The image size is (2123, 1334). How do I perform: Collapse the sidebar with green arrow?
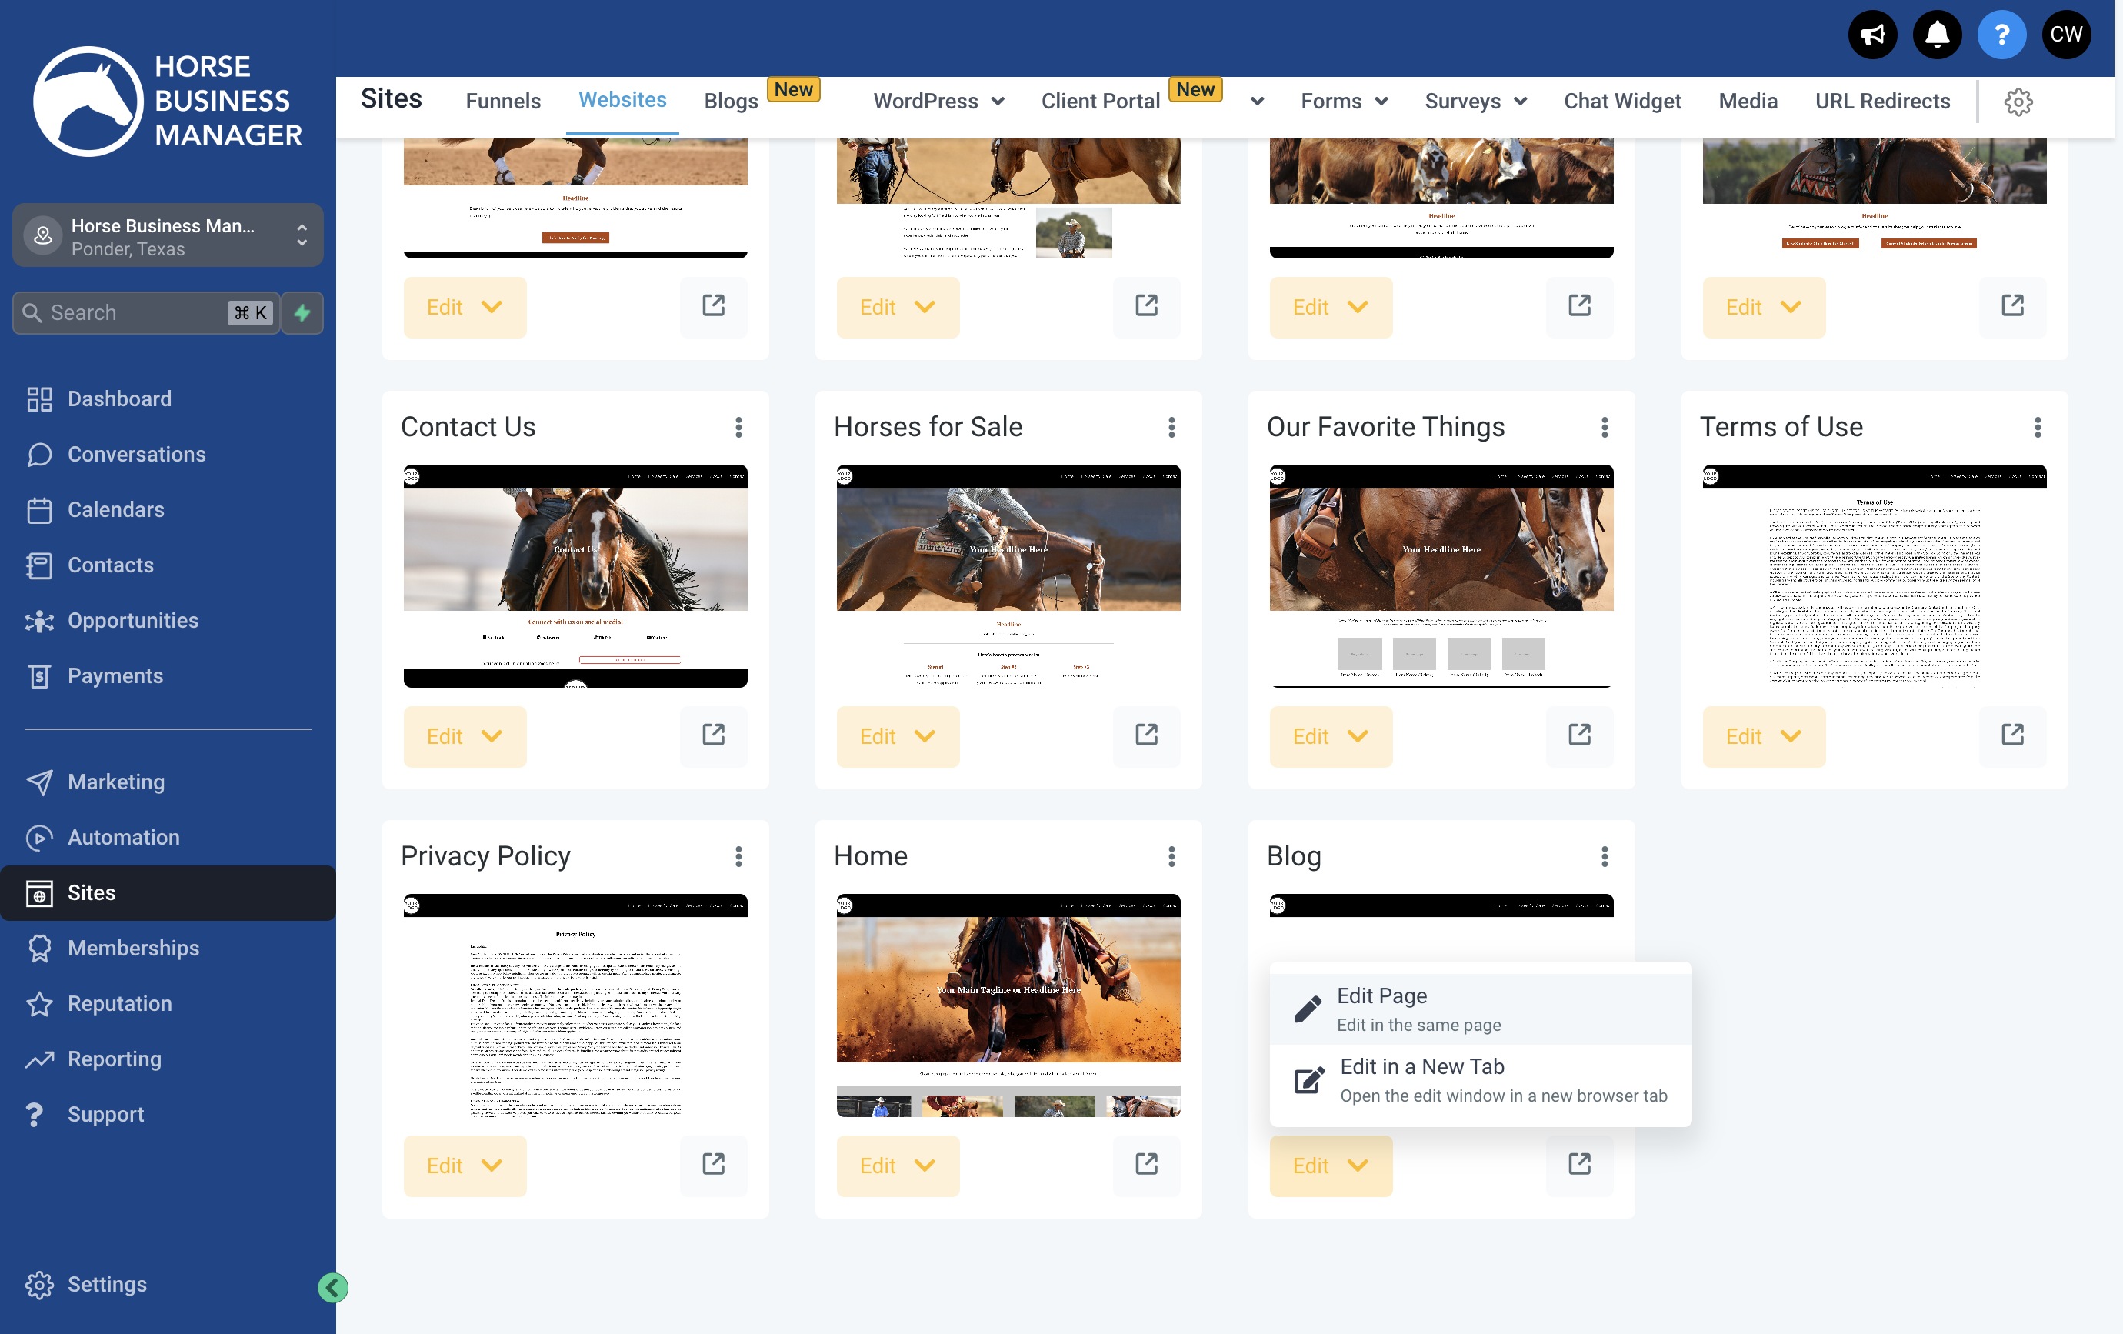332,1287
